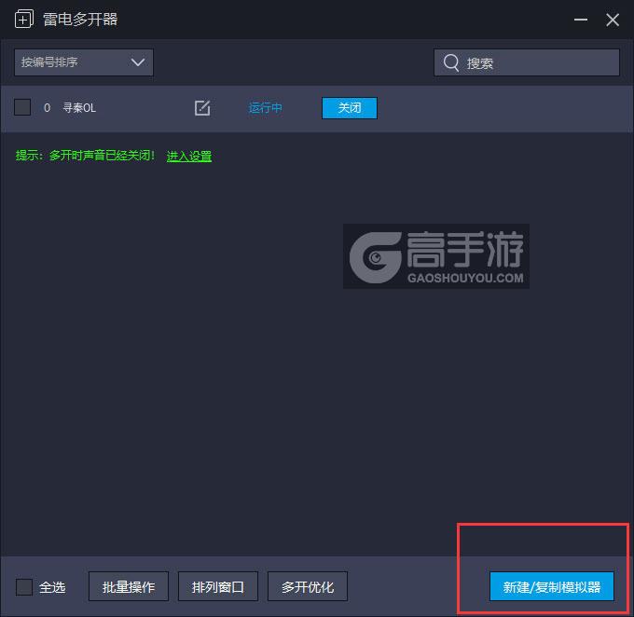This screenshot has width=634, height=617.
Task: Click the 多开优化 button
Action: 308,586
